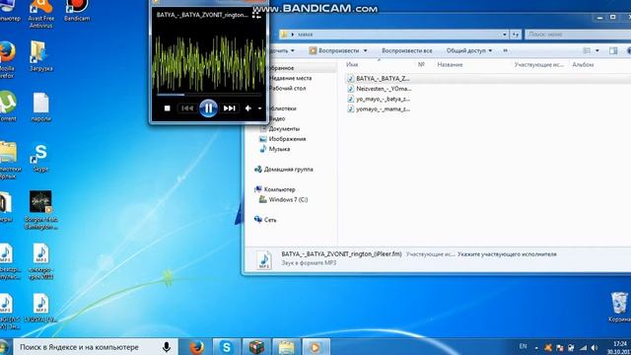Click Воспроизвести все button
This screenshot has width=631, height=355.
click(407, 50)
